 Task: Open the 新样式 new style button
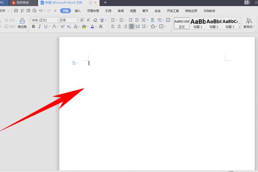(249, 23)
